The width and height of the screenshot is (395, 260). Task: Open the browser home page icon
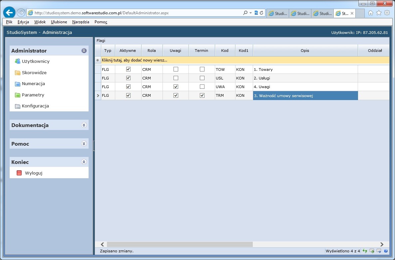pyautogui.click(x=370, y=13)
